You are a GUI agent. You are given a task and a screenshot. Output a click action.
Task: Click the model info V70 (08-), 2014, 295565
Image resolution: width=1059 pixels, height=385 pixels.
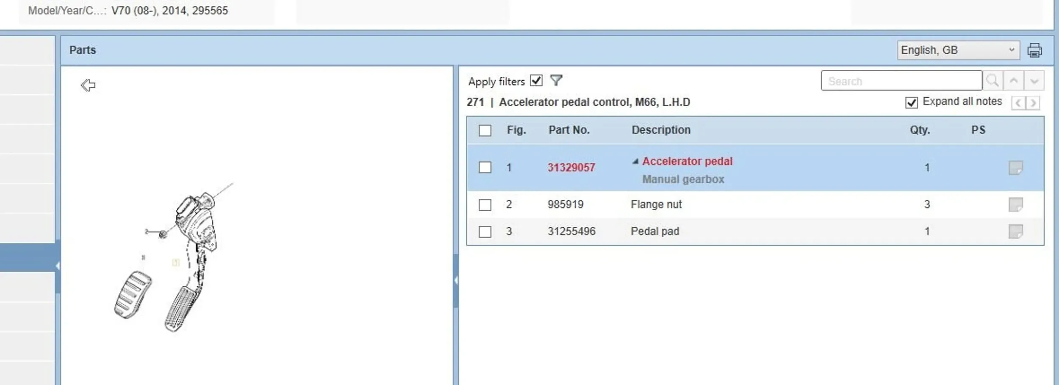tap(169, 11)
